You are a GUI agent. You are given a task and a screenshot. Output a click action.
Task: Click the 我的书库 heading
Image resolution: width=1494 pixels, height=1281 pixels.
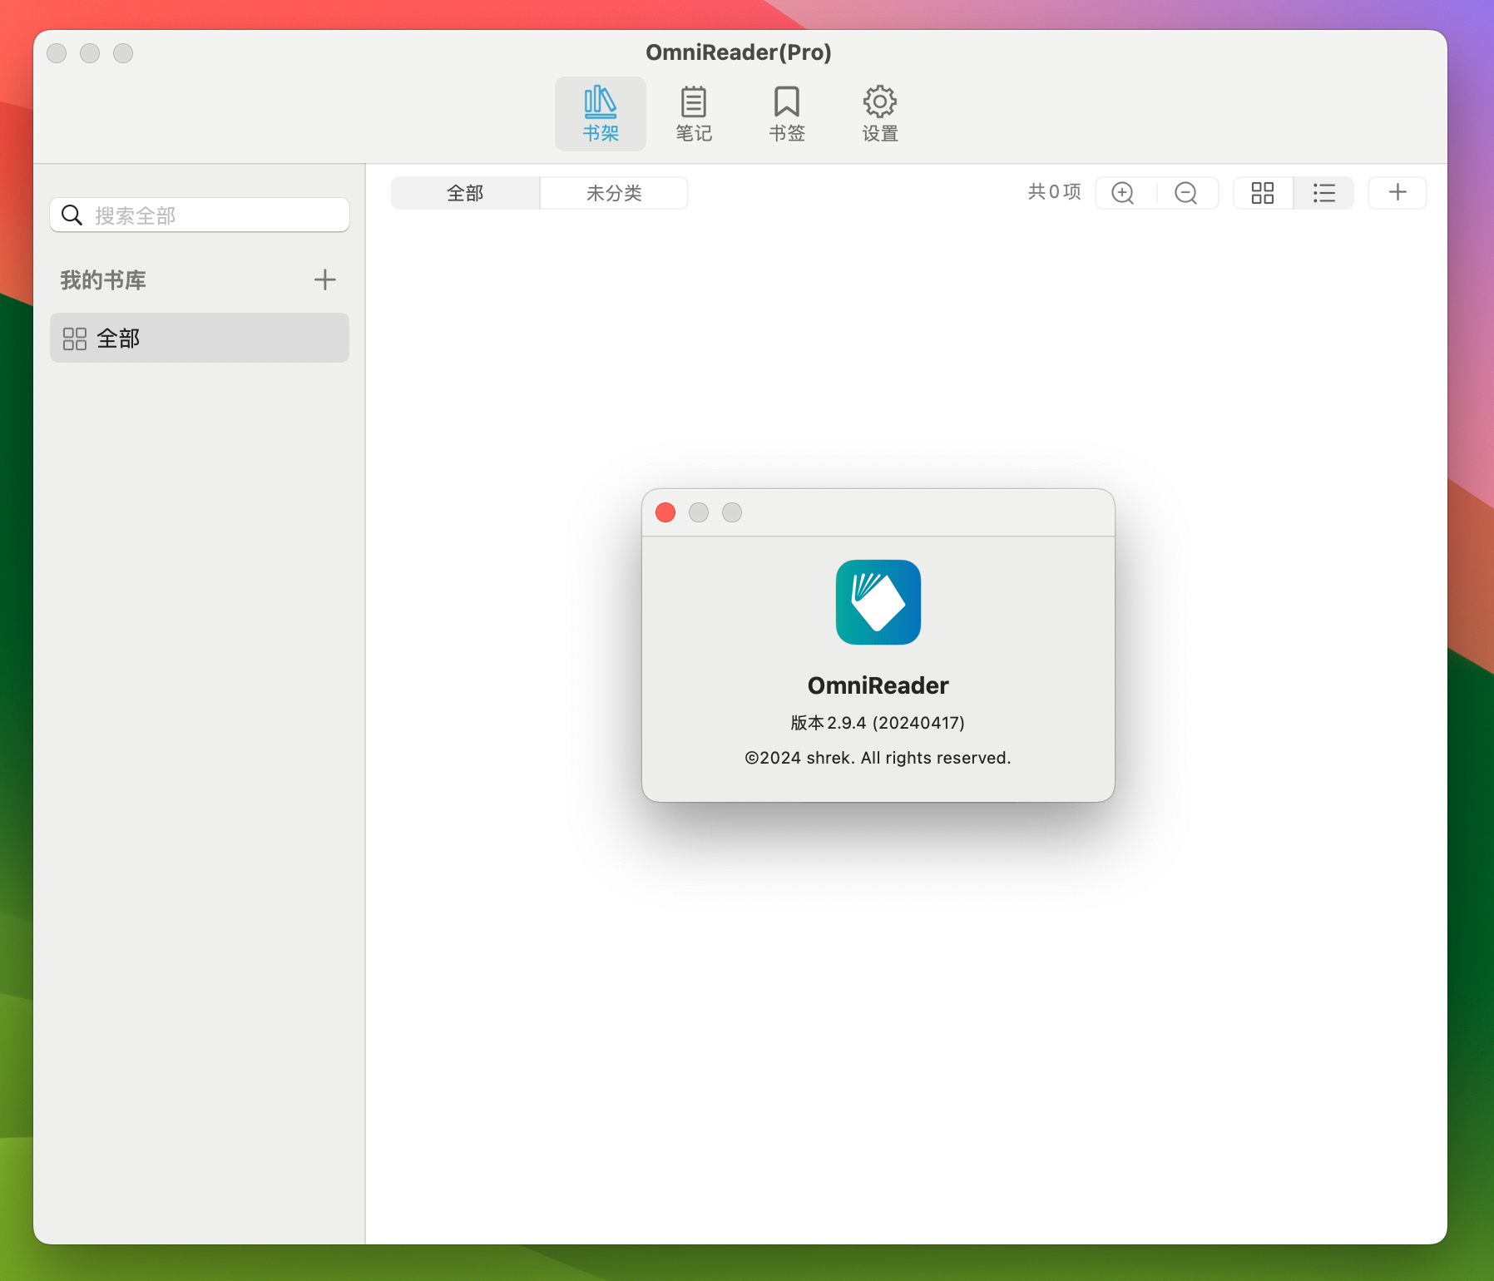point(103,280)
